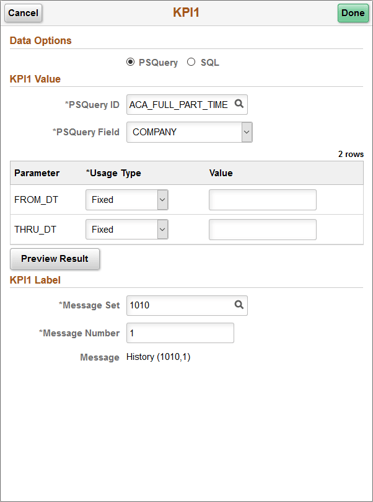This screenshot has width=373, height=502.
Task: Click Done to save the KPI1 settings
Action: tap(353, 12)
